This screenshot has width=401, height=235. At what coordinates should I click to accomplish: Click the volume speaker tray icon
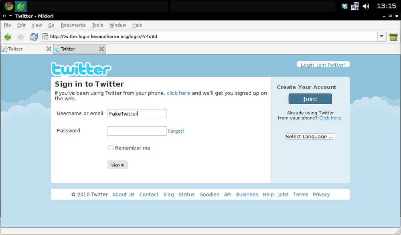(366, 6)
